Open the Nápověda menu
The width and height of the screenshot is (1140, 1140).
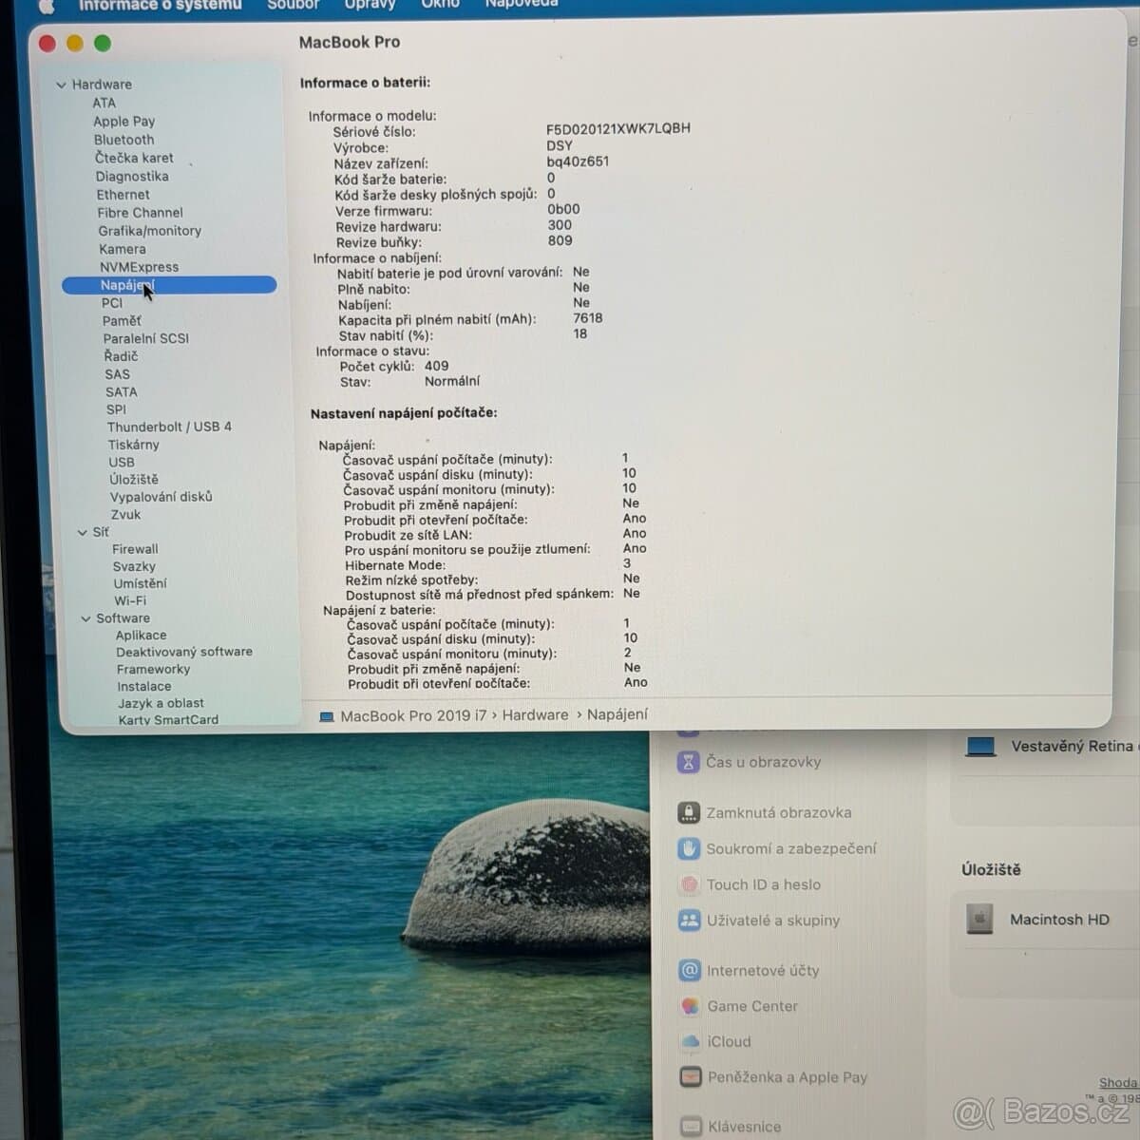click(521, 4)
